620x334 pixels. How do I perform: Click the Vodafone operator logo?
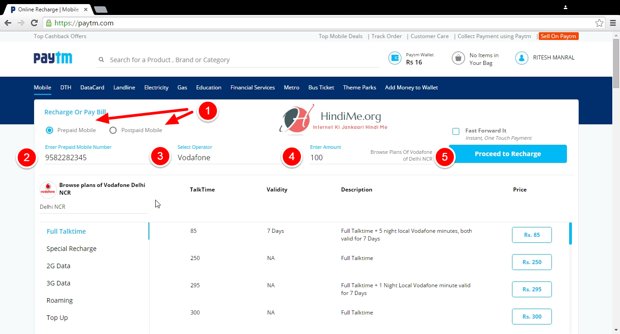pos(48,190)
